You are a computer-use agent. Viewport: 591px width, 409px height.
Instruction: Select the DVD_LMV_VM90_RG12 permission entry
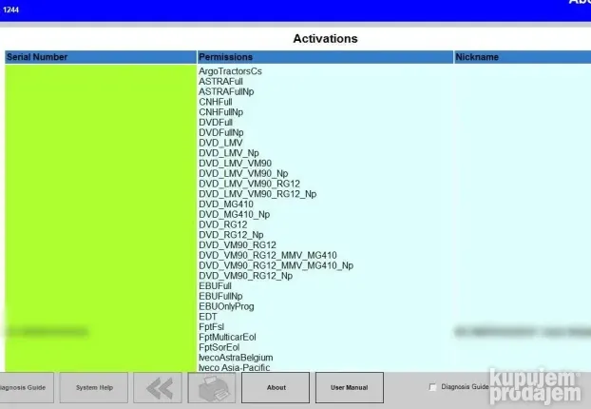point(250,184)
